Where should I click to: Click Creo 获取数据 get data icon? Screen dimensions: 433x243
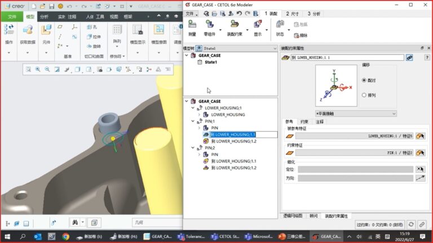coord(28,30)
